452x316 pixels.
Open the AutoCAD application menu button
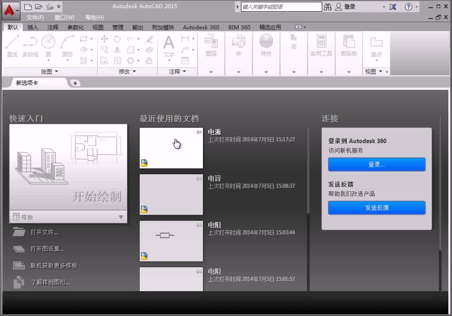pos(11,11)
